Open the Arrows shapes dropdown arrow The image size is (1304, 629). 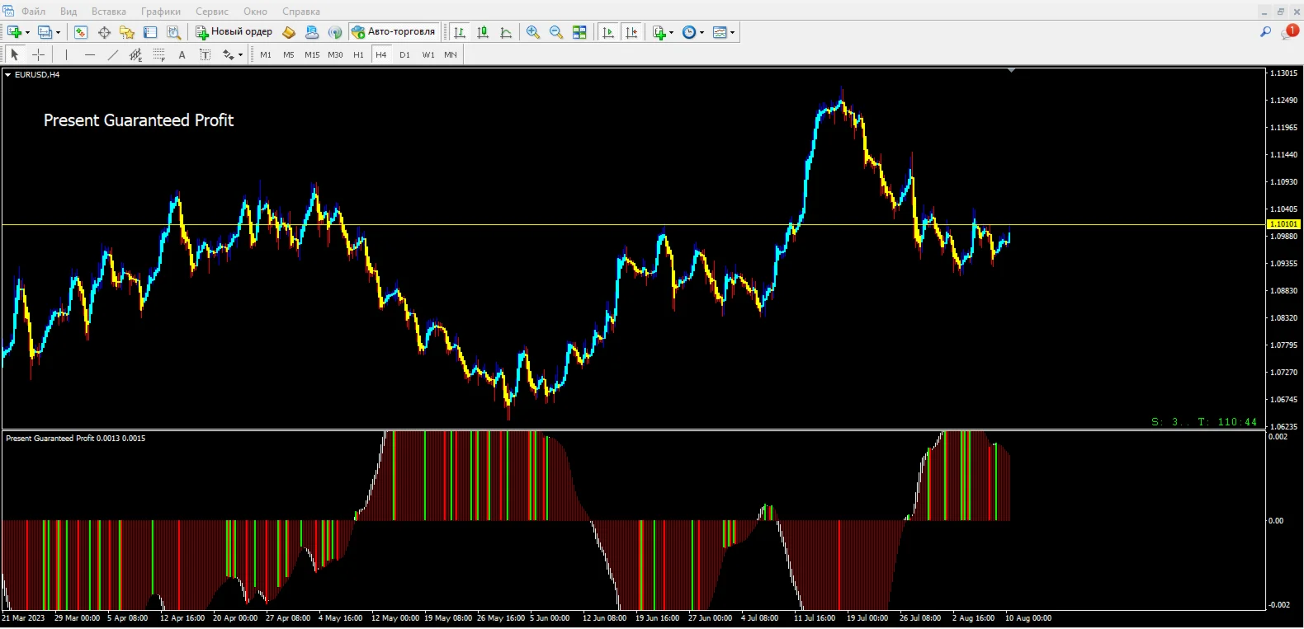click(x=240, y=55)
